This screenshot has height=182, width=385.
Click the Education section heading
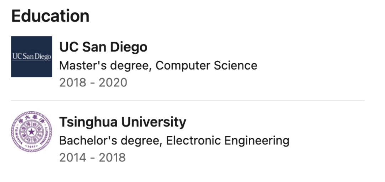point(50,16)
